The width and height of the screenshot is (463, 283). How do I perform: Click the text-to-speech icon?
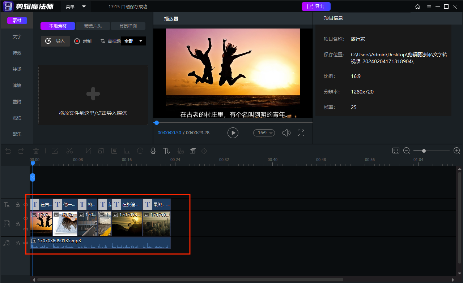(166, 151)
